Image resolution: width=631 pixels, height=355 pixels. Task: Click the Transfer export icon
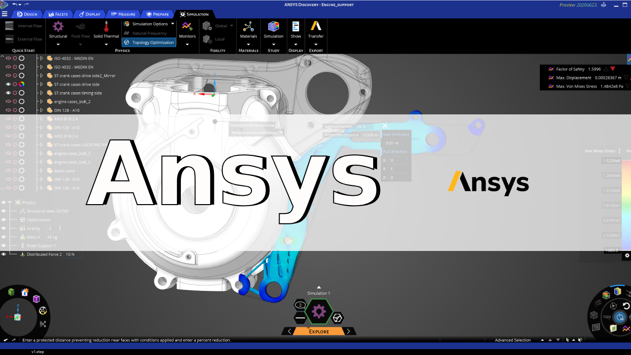coord(316,27)
